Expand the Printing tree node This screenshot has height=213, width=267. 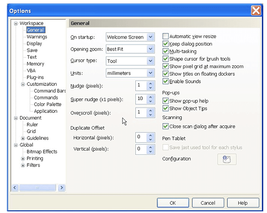[x=23, y=158]
